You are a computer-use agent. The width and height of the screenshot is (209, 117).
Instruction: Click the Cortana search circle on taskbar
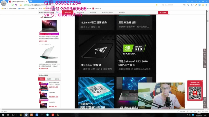(x=8, y=115)
